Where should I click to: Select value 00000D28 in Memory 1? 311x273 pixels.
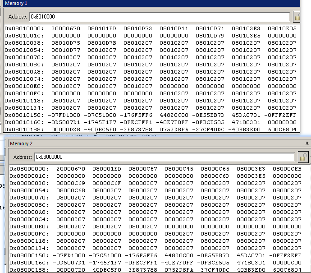(x=66, y=130)
